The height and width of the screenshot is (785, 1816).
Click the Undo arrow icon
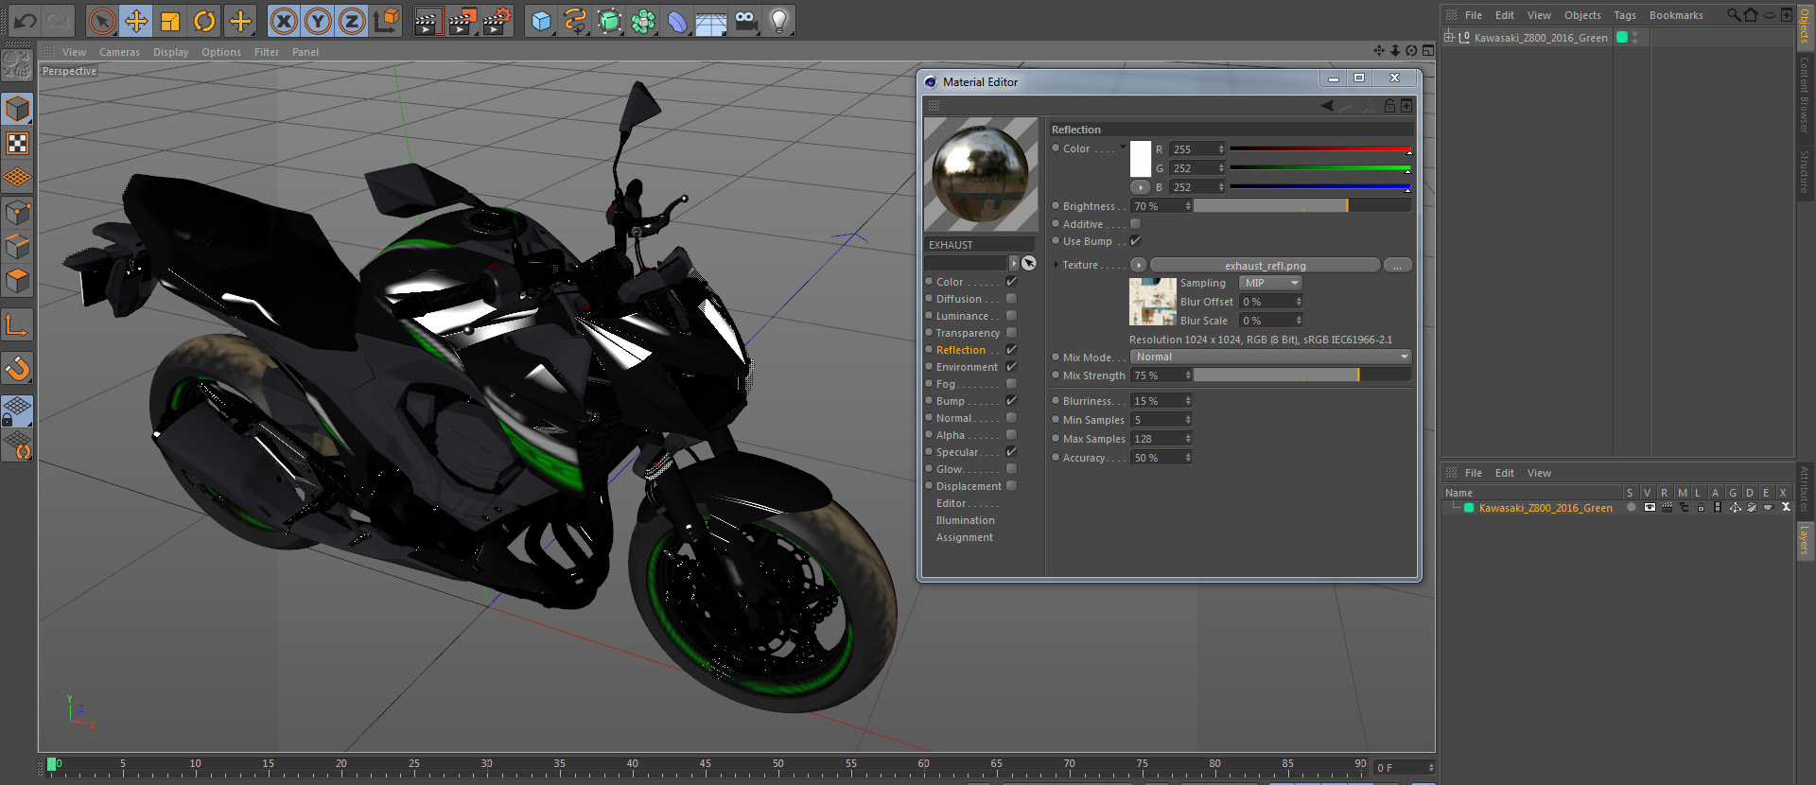[26, 20]
